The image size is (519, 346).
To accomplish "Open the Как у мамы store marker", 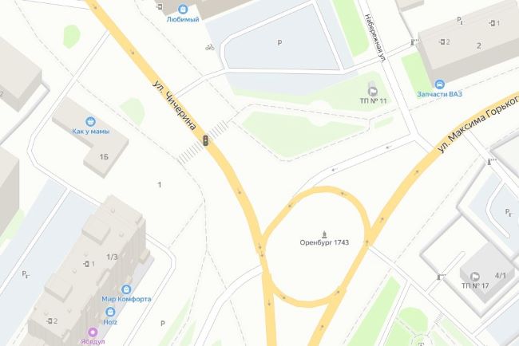I will [x=90, y=122].
